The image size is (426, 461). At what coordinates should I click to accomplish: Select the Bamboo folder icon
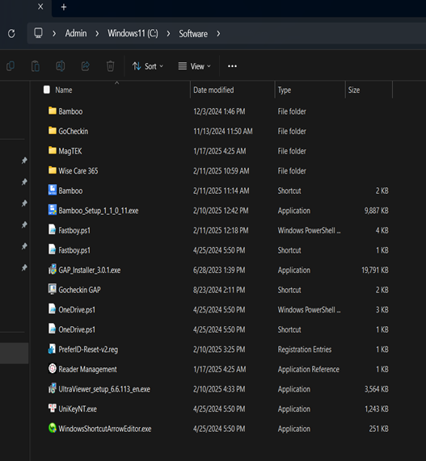53,111
